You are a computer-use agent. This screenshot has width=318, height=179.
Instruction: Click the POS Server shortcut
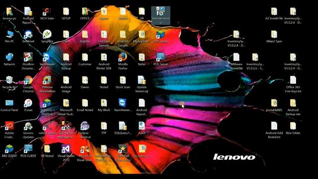pyautogui.click(x=160, y=58)
